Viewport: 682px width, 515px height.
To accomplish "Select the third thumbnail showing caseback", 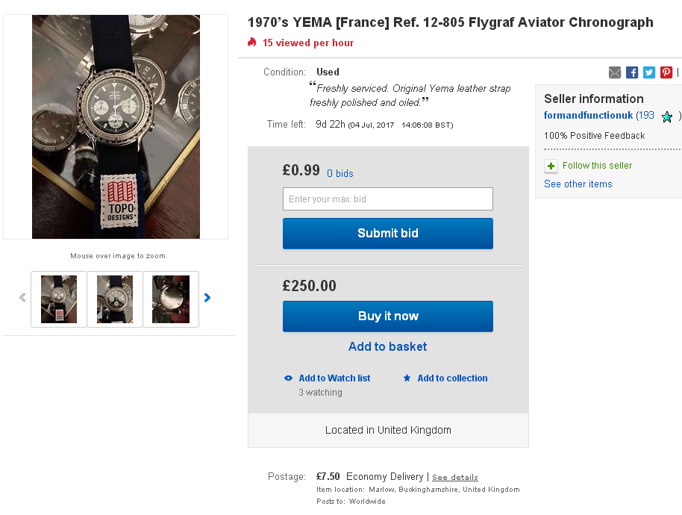I will point(171,299).
